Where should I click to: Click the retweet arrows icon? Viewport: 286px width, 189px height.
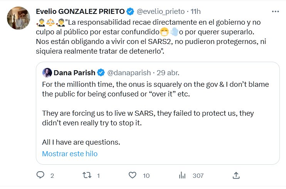[87, 175]
